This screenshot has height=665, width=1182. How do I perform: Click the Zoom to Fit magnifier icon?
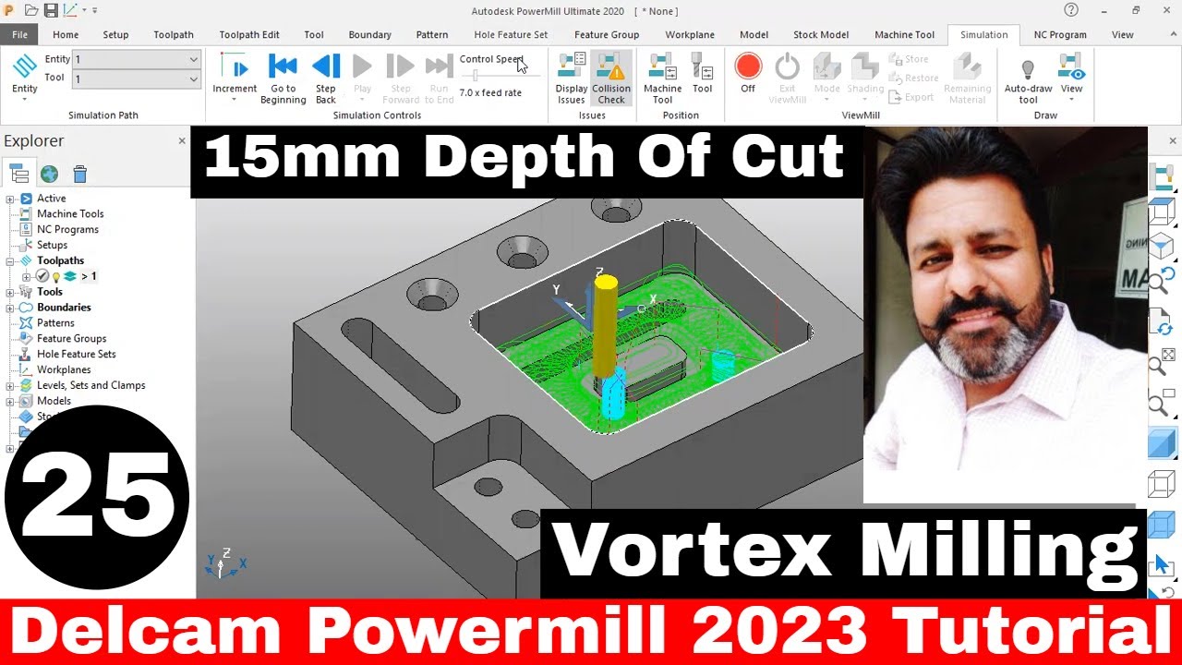pos(1162,361)
